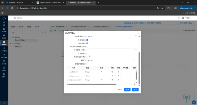This screenshot has width=197, height=105.
Task: Click browser bookmark star icon
Action: click(162, 8)
